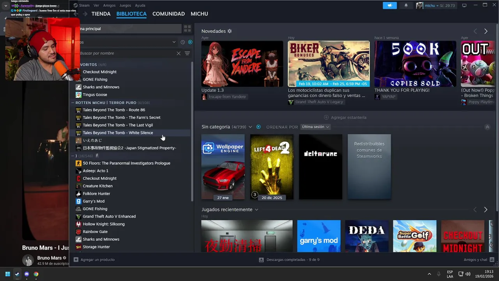Collapse the Sin categoría shelf with the up arrows
Image resolution: width=499 pixels, height=281 pixels.
[x=487, y=127]
